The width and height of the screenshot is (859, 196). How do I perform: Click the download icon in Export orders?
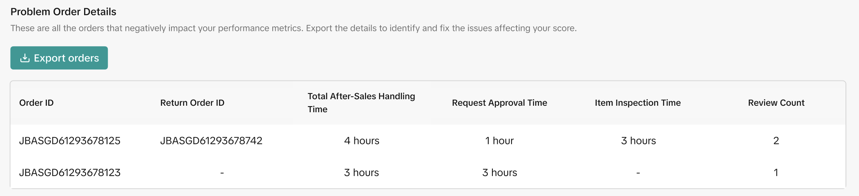[25, 58]
